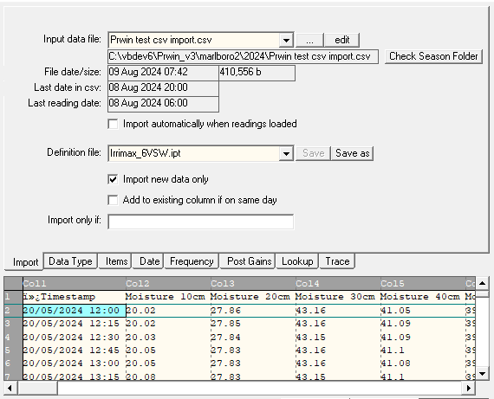Click the Col1 column header
The image size is (494, 399).
coord(74,284)
